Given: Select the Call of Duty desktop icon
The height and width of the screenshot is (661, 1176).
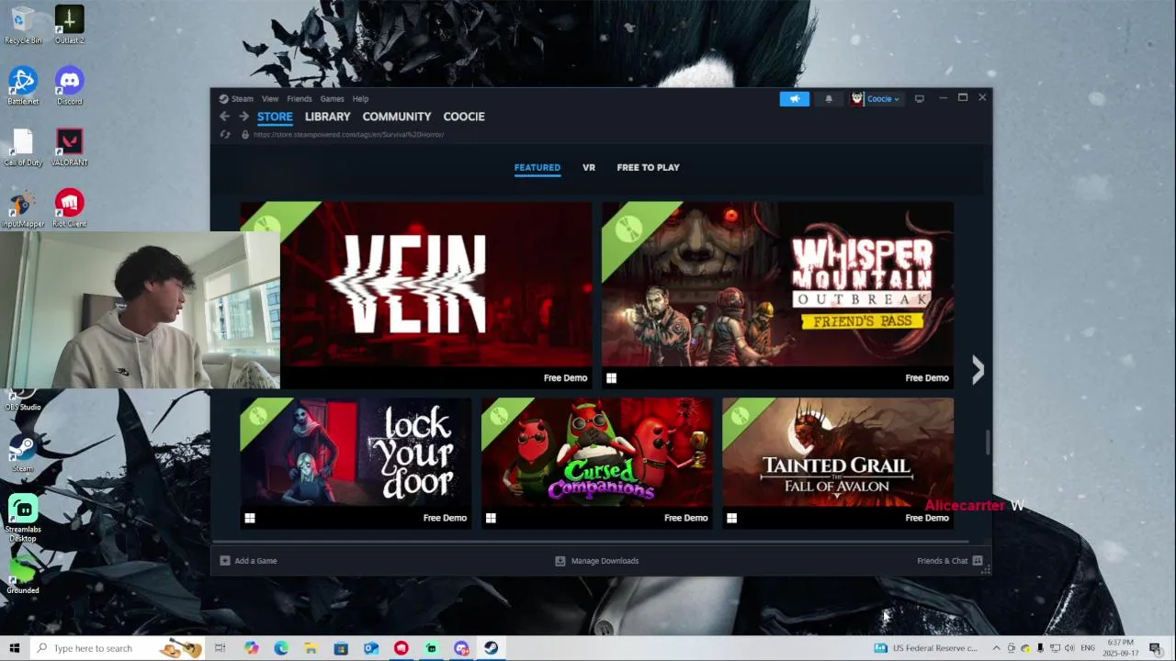Looking at the screenshot, I should pos(23,148).
